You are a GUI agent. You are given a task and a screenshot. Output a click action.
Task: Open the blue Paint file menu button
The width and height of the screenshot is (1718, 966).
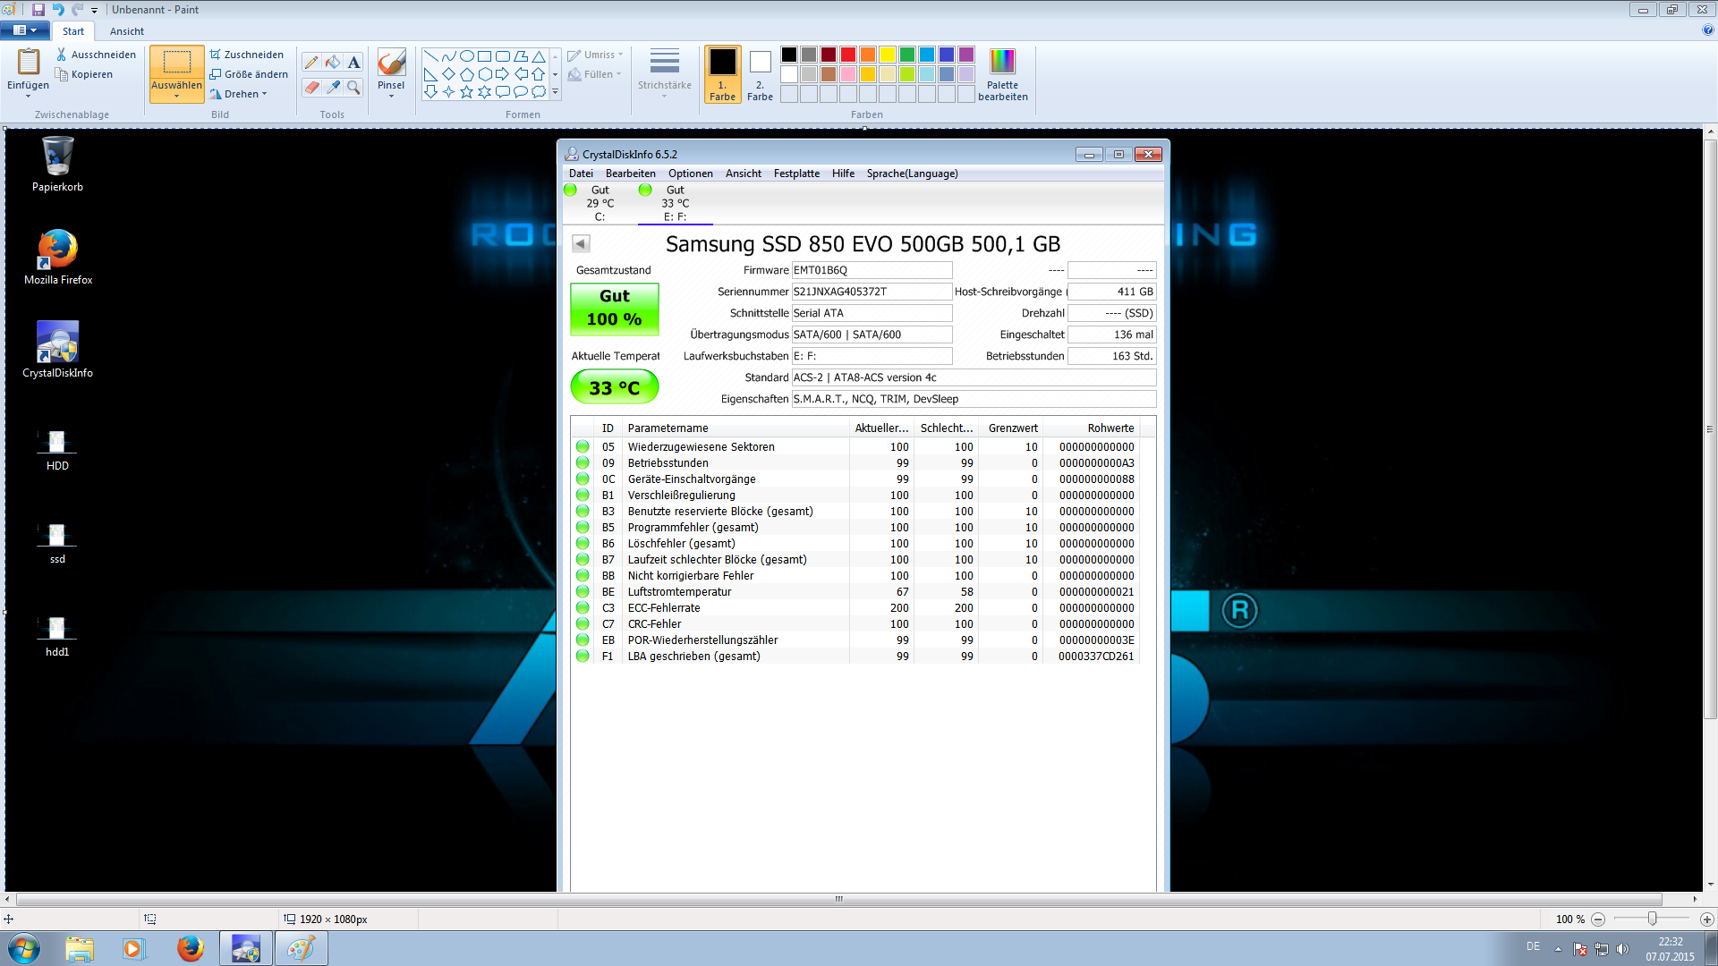pyautogui.click(x=25, y=30)
